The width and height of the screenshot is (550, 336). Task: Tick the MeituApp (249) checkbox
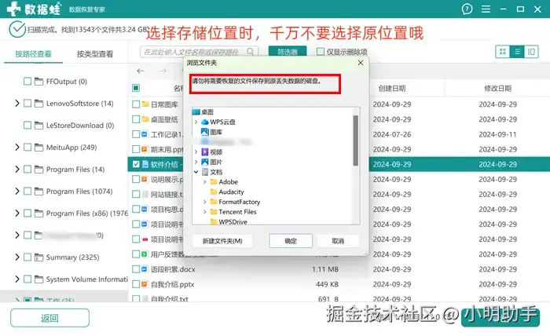tap(27, 148)
